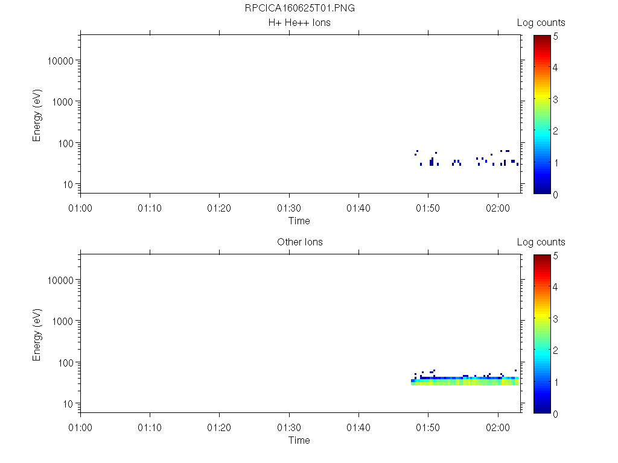Click the 01:40 tick label of Other Ions plot
The width and height of the screenshot is (618, 463).
[358, 427]
